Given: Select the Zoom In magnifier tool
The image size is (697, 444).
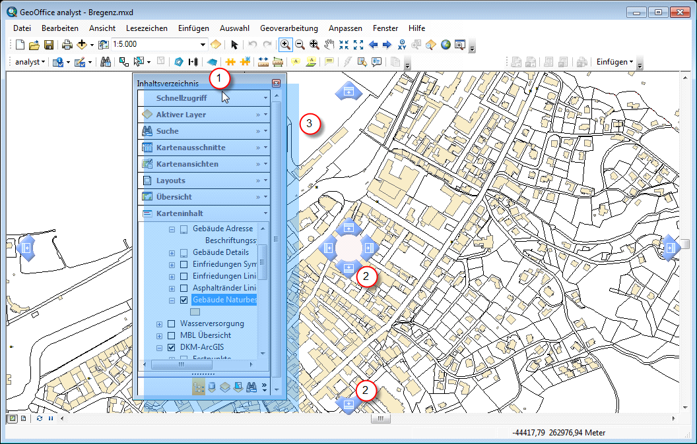Looking at the screenshot, I should click(x=286, y=45).
